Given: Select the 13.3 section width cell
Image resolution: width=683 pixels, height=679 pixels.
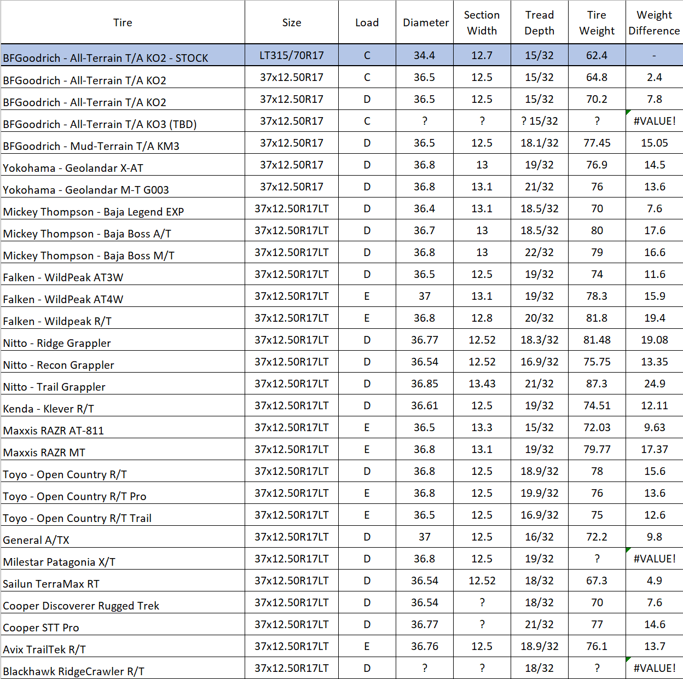Looking at the screenshot, I should click(x=482, y=427).
